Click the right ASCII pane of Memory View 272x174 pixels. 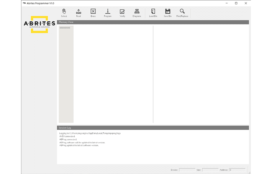200,73
